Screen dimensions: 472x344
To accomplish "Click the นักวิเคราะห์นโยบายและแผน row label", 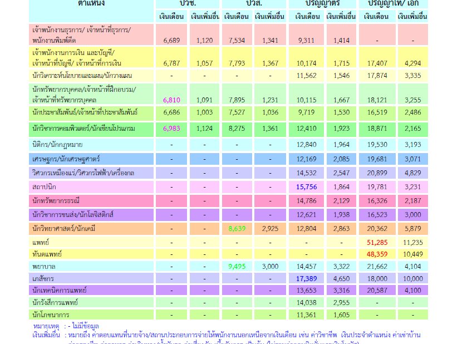I will pos(82,74).
